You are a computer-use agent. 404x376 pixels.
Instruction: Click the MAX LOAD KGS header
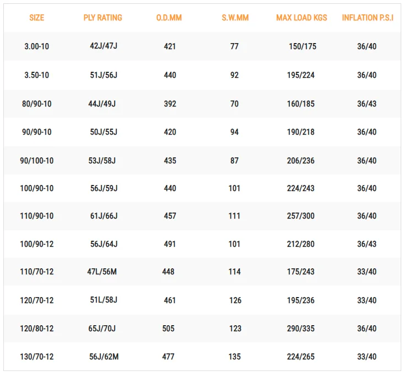(x=301, y=18)
